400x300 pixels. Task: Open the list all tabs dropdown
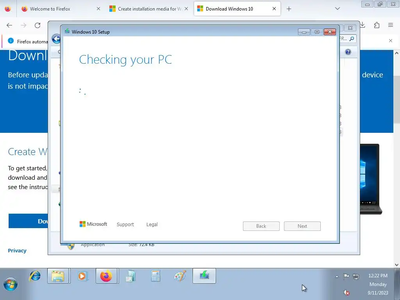point(337,9)
